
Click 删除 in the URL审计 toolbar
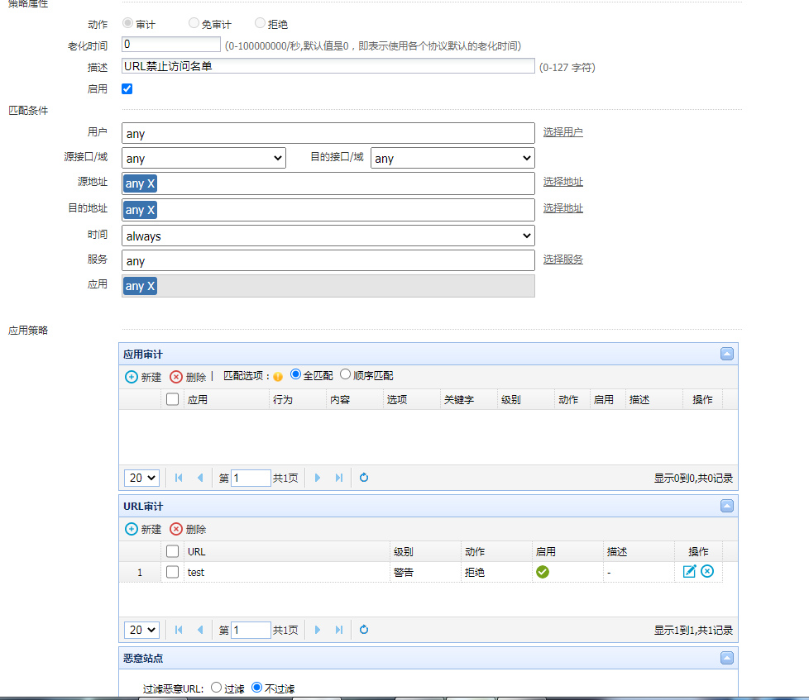[x=188, y=529]
